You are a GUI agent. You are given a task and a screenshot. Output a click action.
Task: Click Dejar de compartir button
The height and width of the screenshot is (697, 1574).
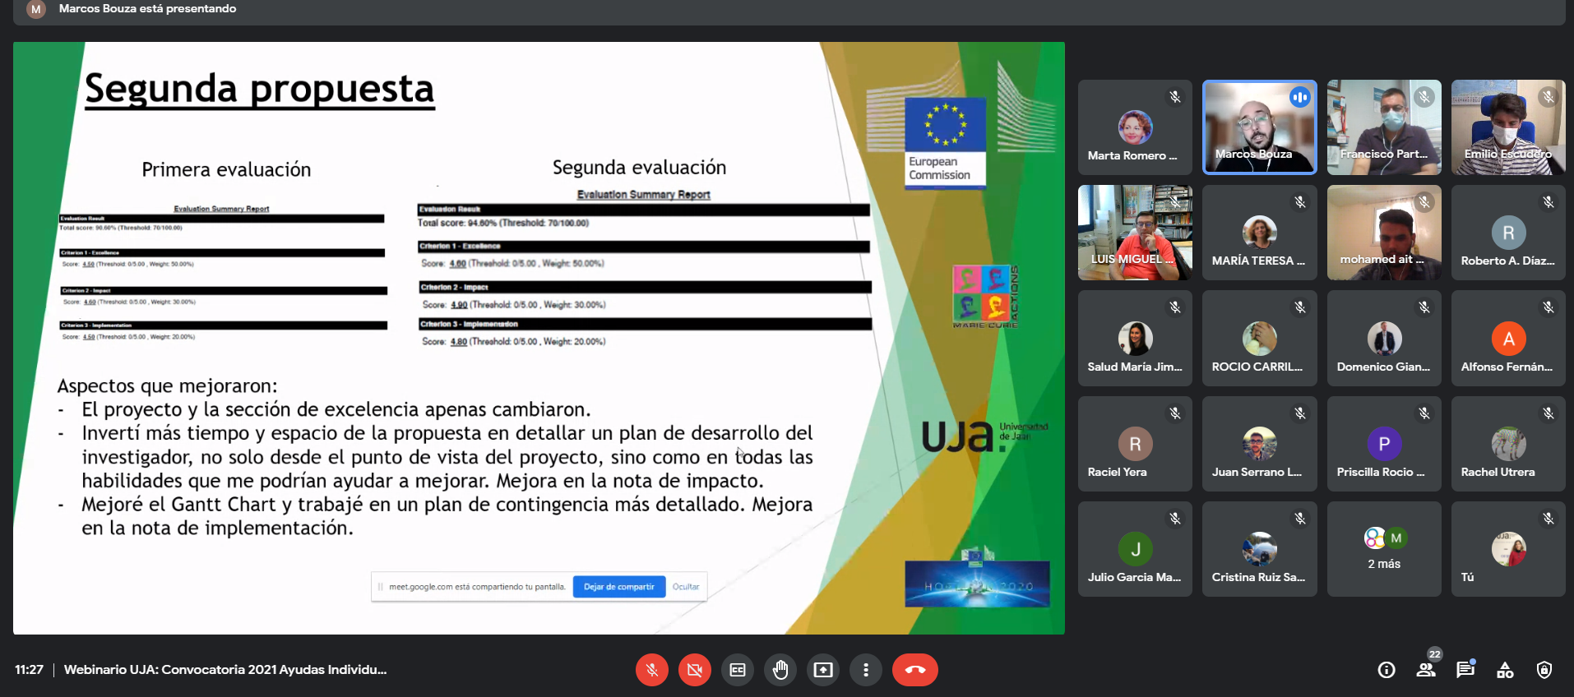pyautogui.click(x=618, y=587)
